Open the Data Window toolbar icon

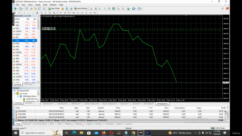[x=31, y=8]
